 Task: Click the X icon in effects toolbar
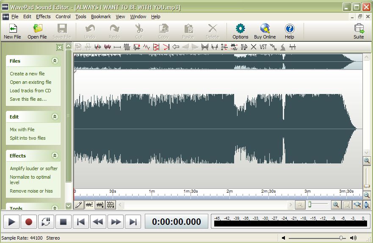pos(254,47)
